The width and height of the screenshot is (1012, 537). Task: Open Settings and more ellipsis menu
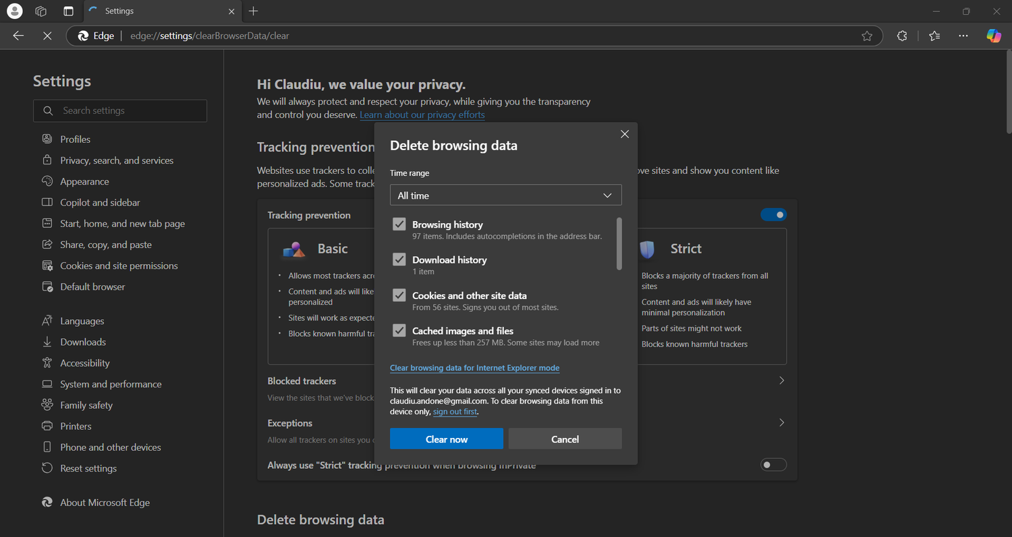pos(963,36)
